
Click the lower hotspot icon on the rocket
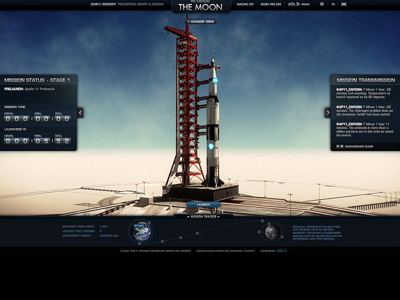click(x=211, y=146)
